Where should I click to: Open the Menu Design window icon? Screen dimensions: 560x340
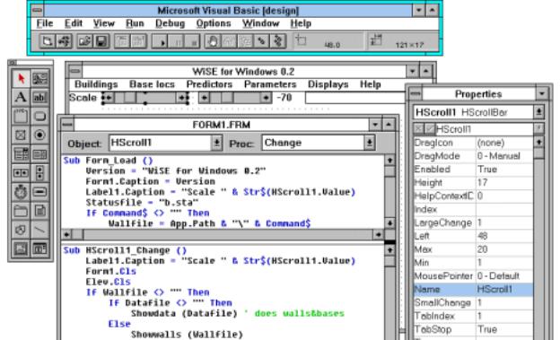click(122, 41)
